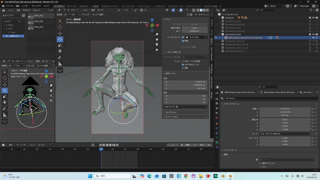Screen dimensions: 320x180
Task: Play the animation in timeline
Action: tap(110, 145)
